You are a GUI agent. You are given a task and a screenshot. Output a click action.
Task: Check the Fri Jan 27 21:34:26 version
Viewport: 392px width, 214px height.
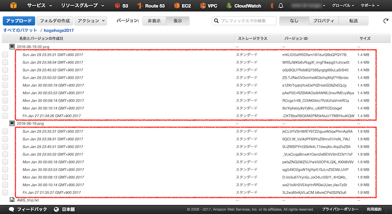coord(5,116)
